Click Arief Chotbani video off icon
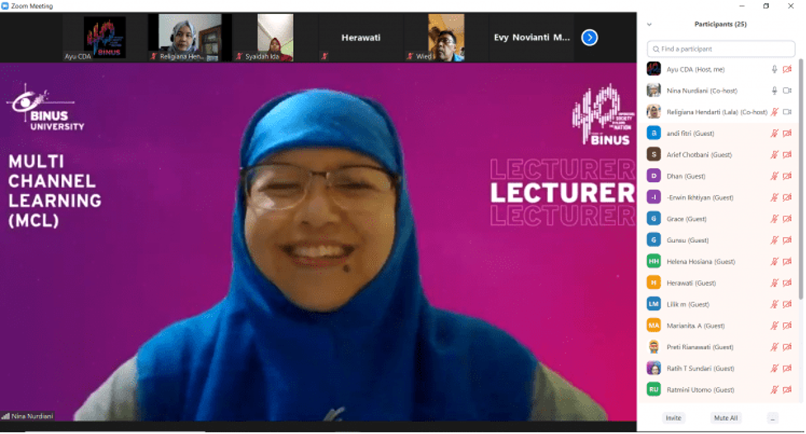 pos(787,155)
